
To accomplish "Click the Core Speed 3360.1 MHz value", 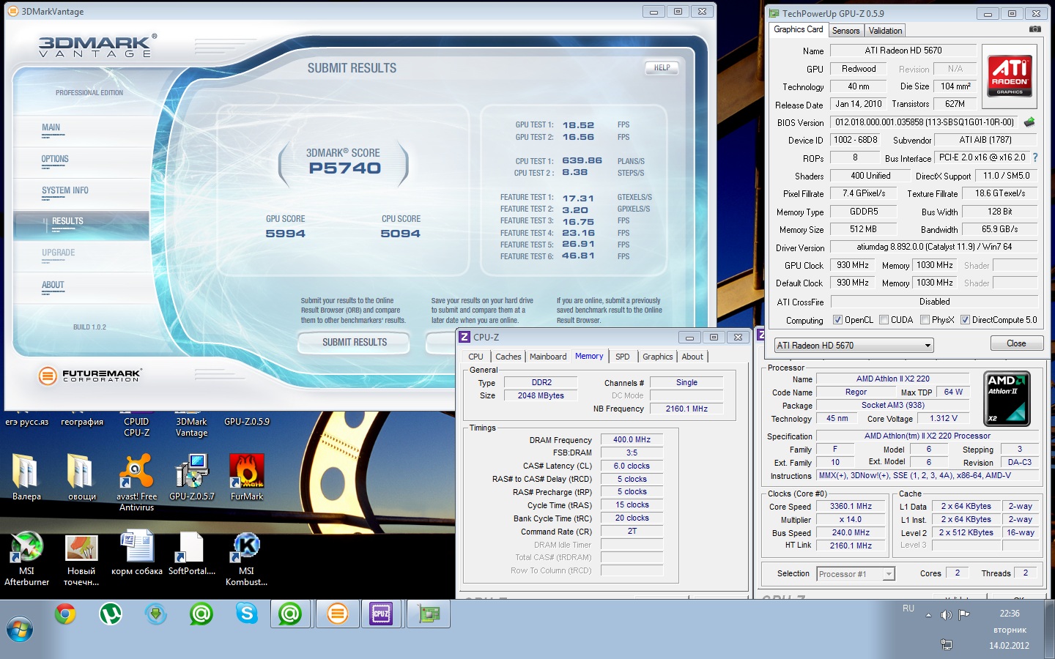I will click(851, 507).
